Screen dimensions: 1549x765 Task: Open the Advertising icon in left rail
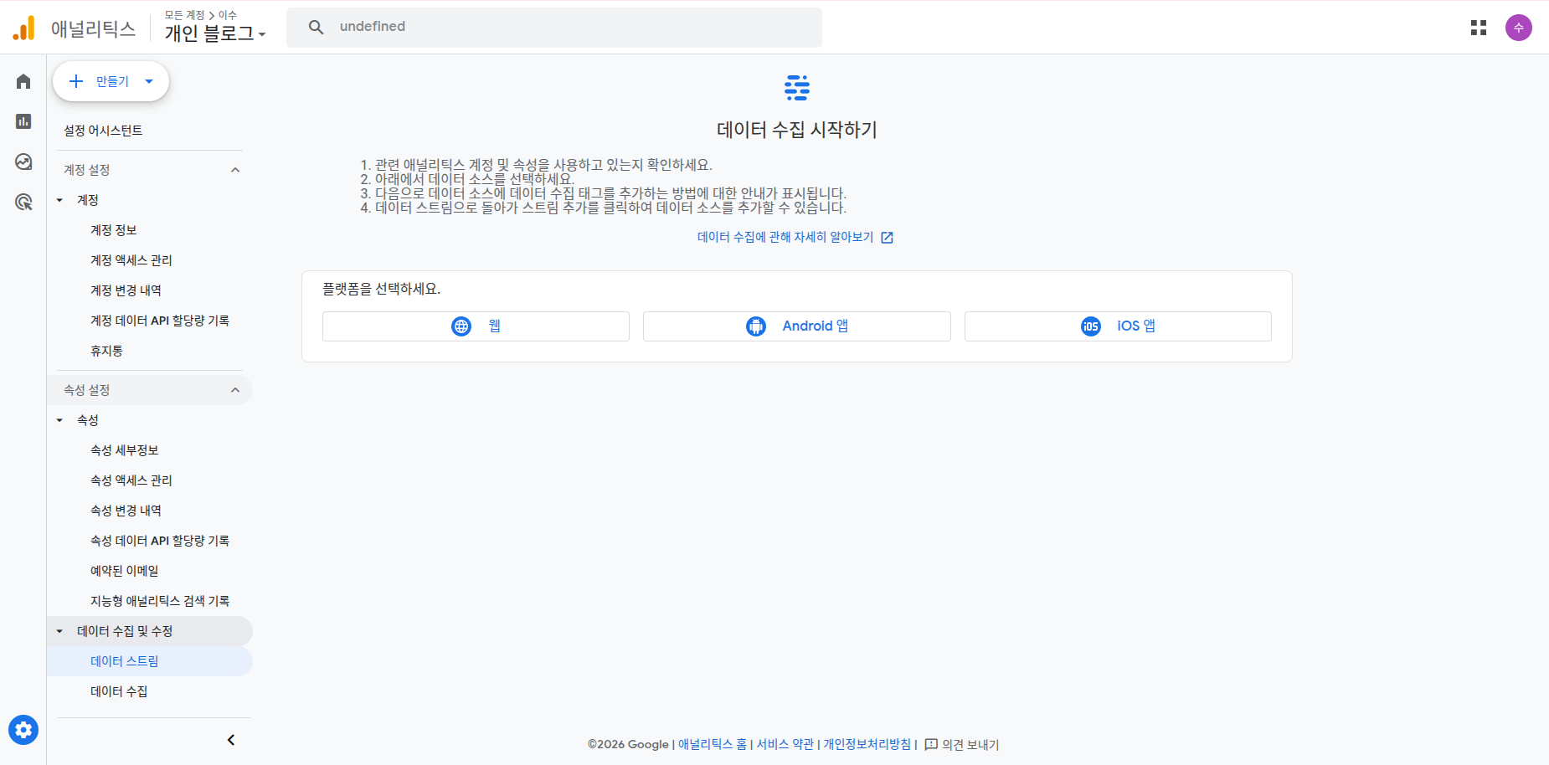tap(23, 202)
